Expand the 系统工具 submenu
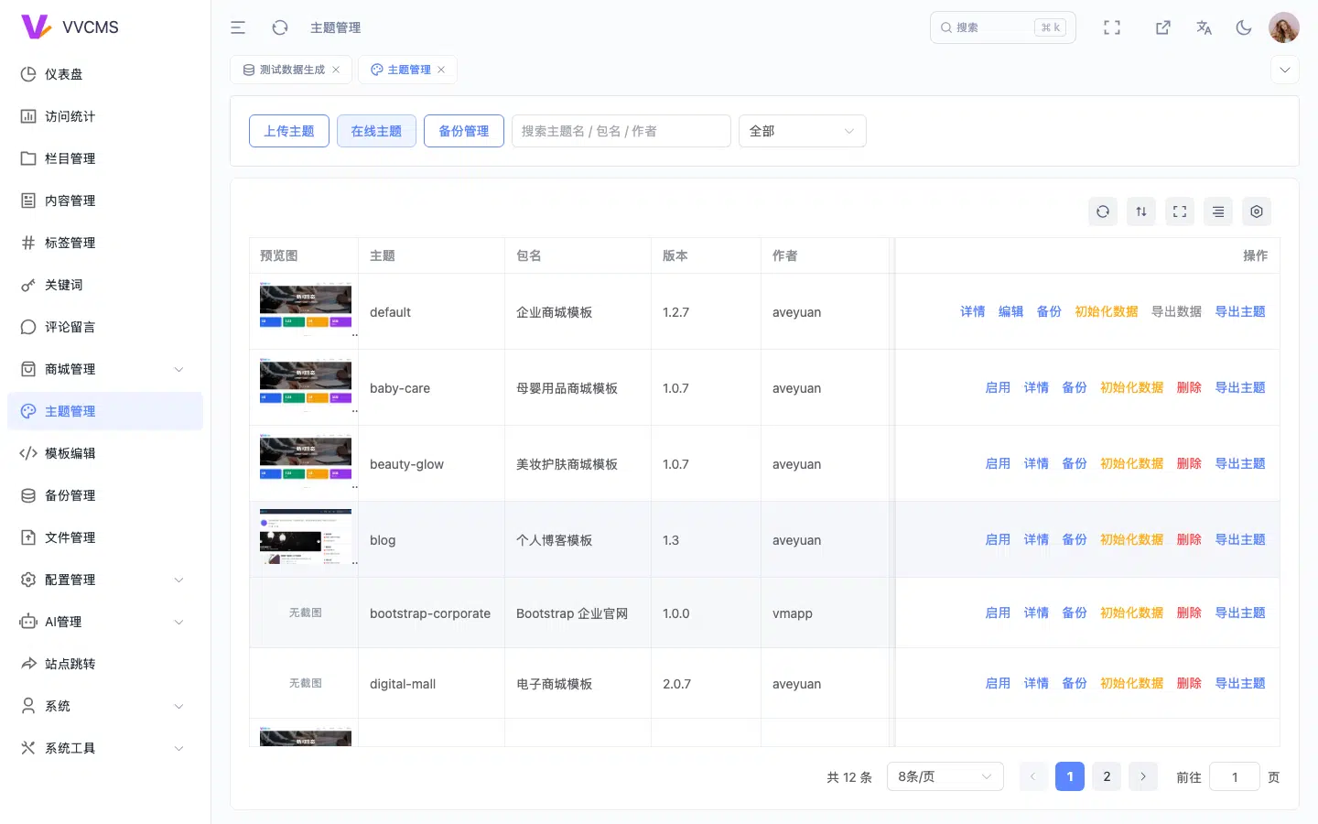Image resolution: width=1318 pixels, height=824 pixels. point(105,748)
